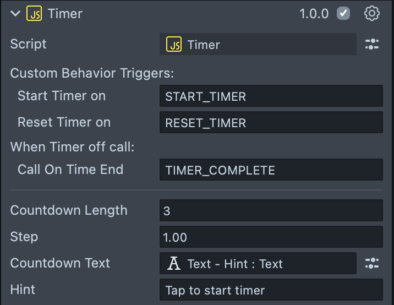
Task: Click the text icon in Countdown Text
Action: [174, 264]
